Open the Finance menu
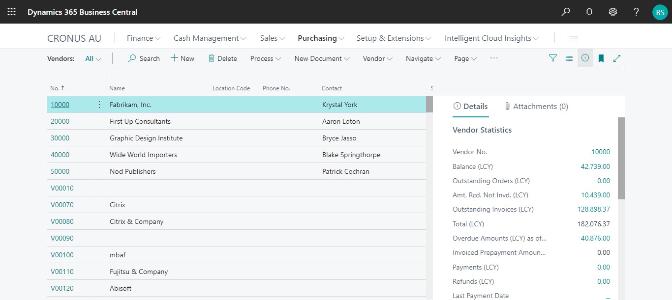Viewport: 672px width, 300px height. [x=143, y=38]
